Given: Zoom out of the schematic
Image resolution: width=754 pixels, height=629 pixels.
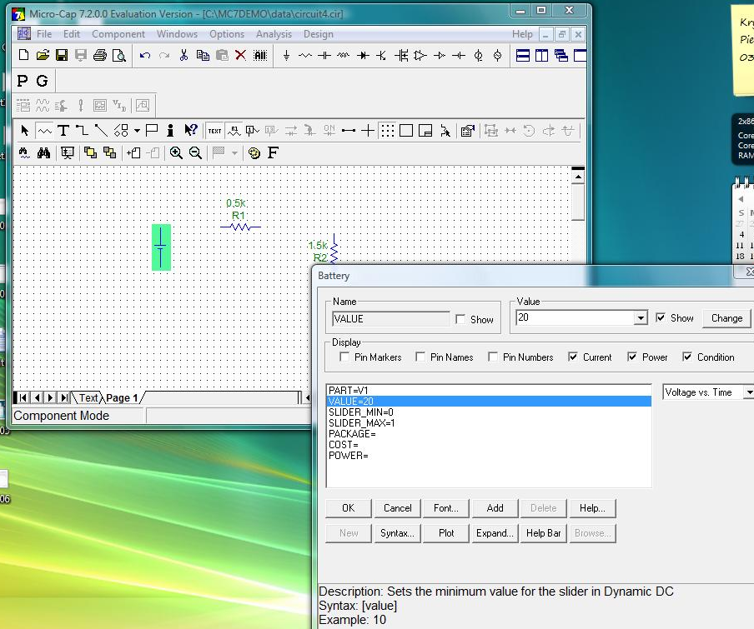Looking at the screenshot, I should pyautogui.click(x=195, y=153).
